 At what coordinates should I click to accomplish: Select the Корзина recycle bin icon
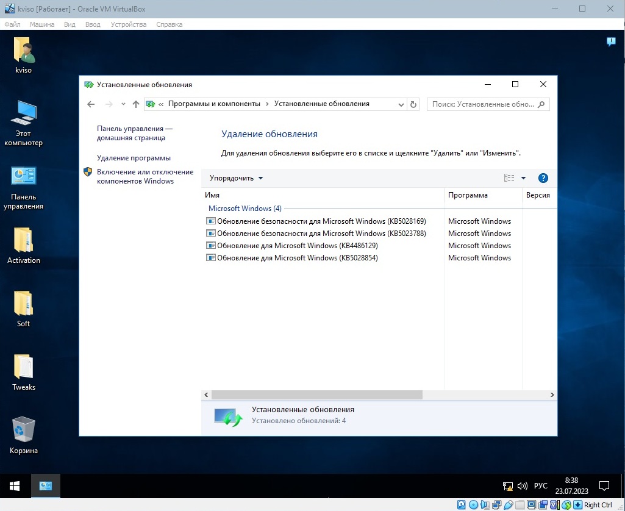coord(24,435)
